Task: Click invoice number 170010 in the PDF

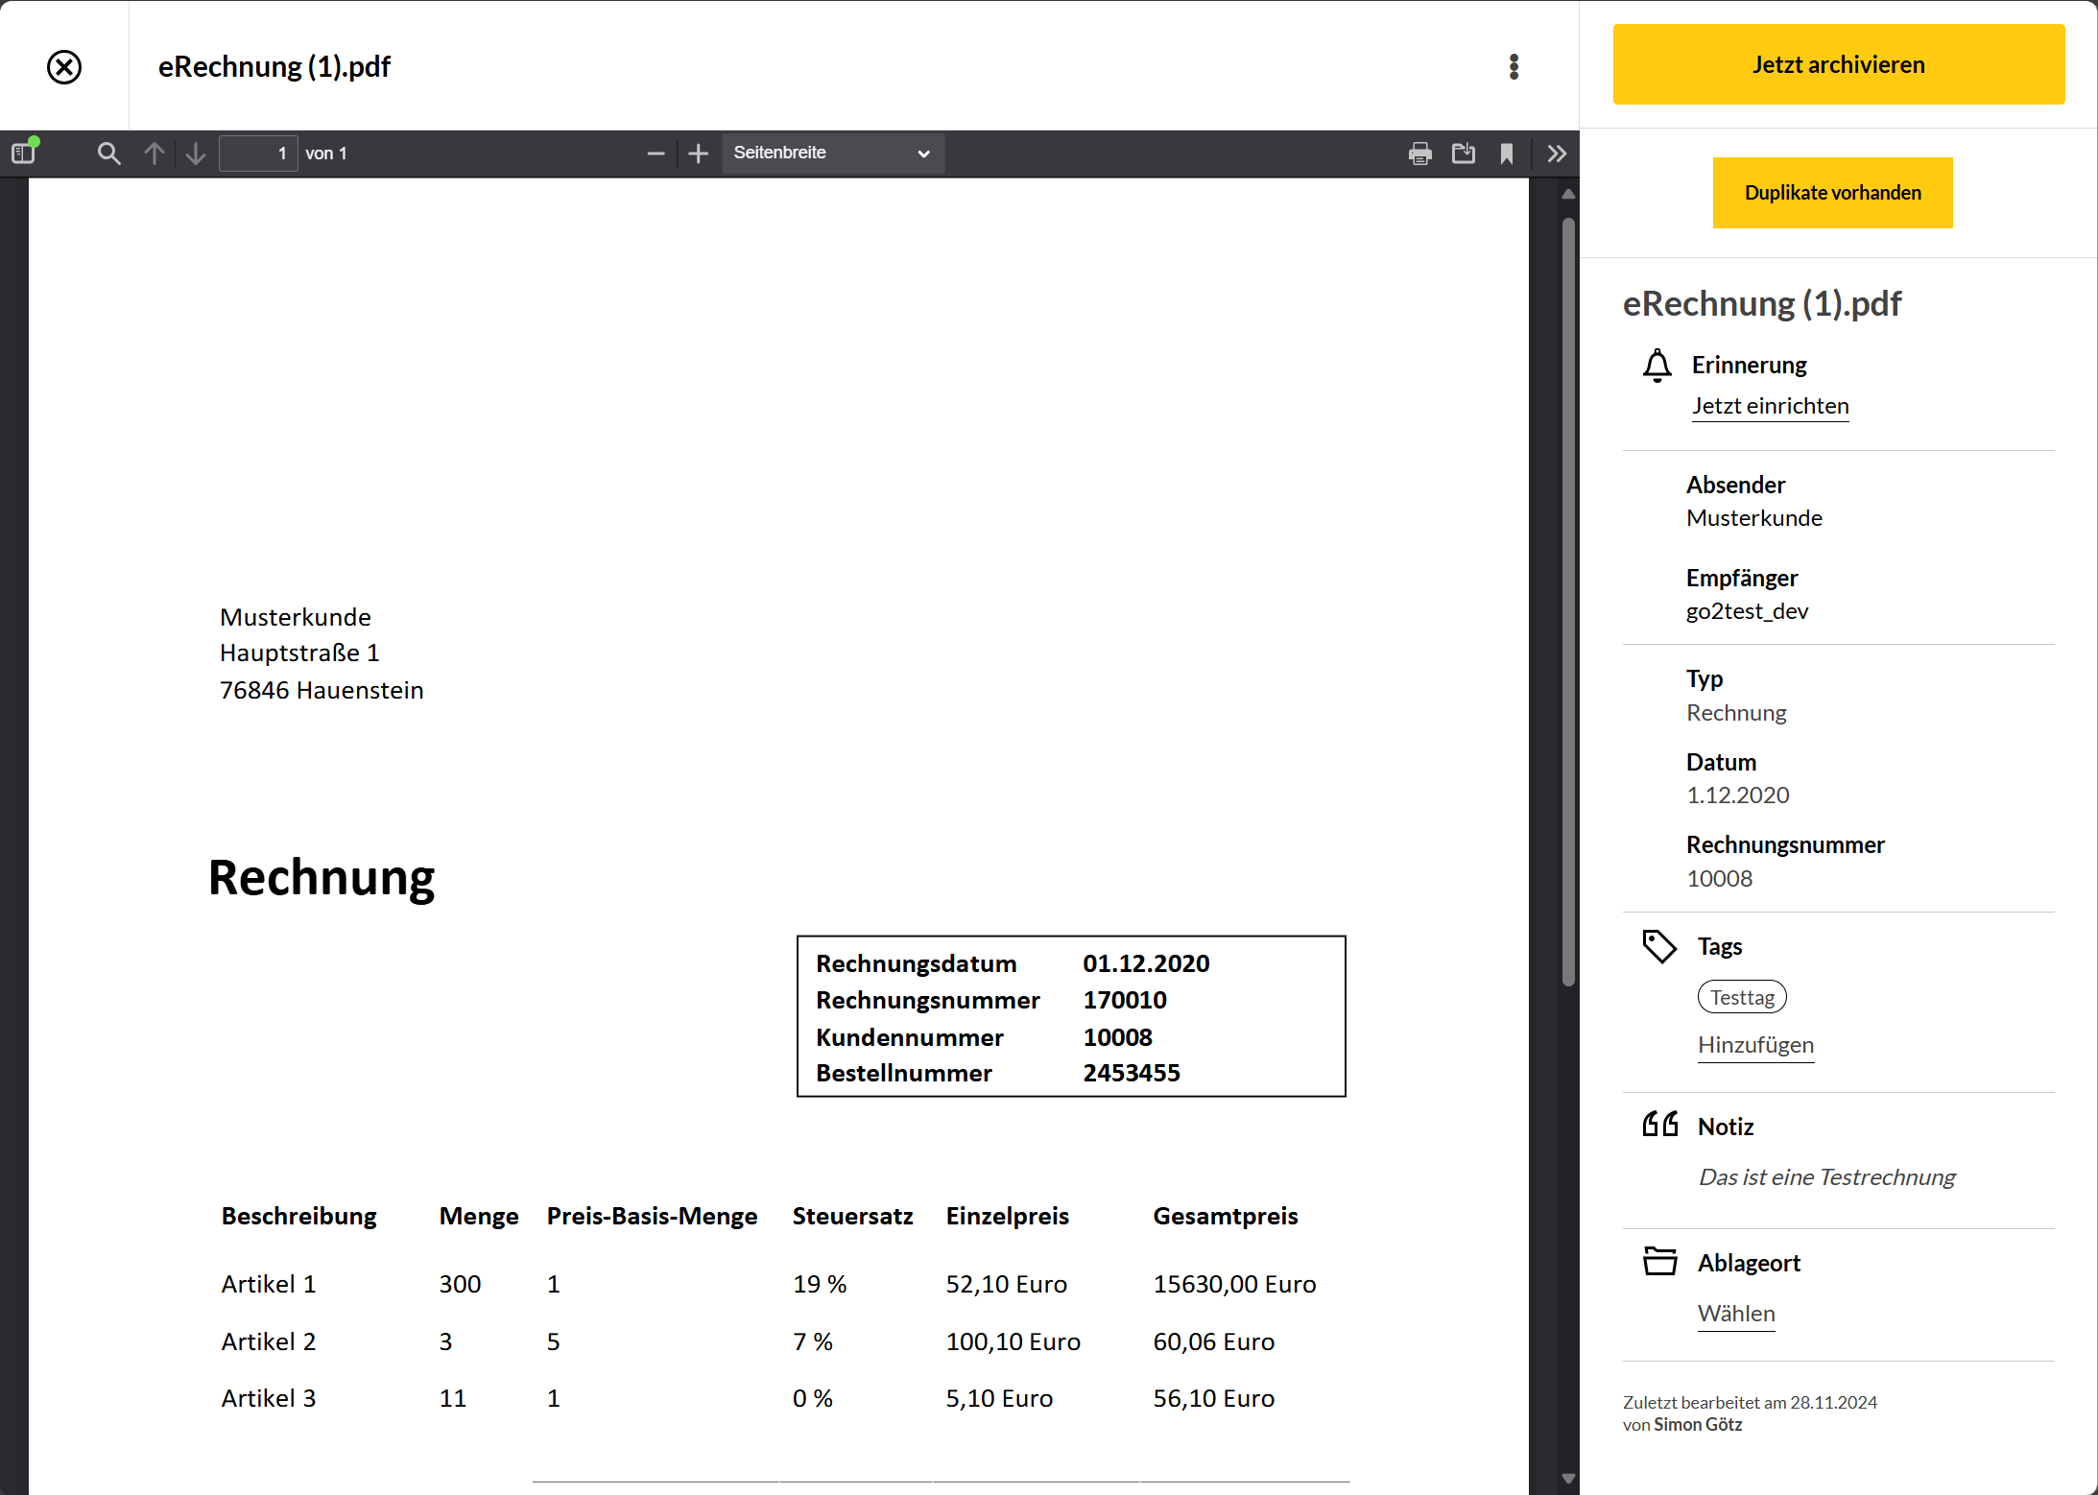Action: point(1125,1001)
